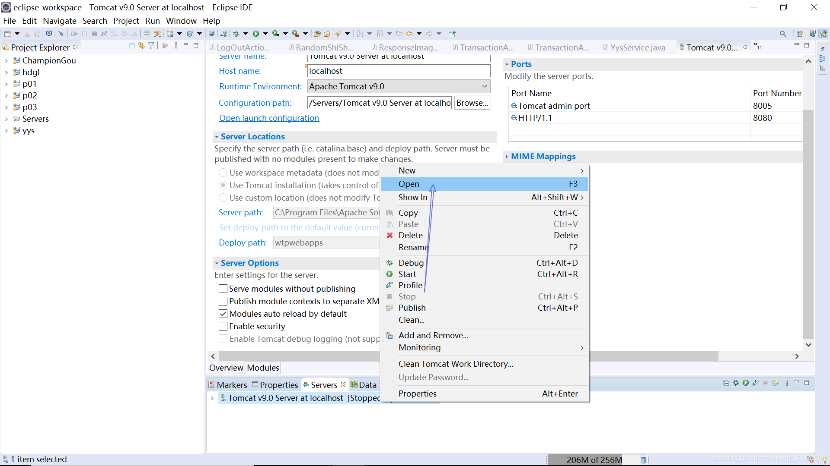Open the YysService.java editor tab

click(634, 47)
